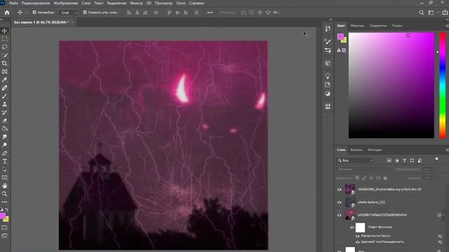Select the Crop tool
Viewport: 449px width, 252px height.
click(x=5, y=63)
